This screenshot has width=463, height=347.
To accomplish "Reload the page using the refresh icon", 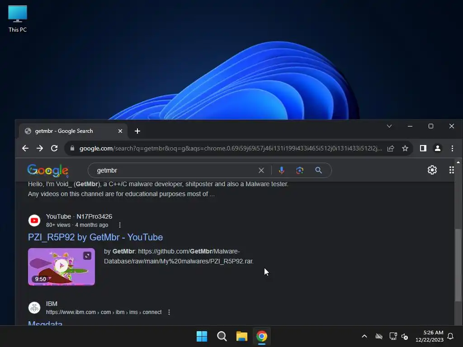I will click(54, 148).
